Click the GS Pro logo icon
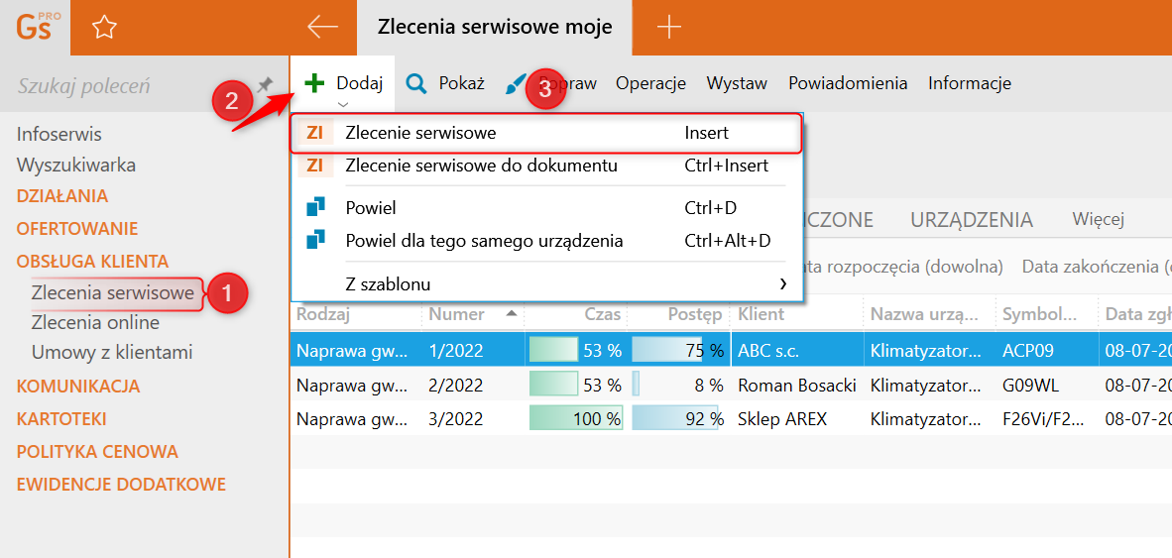 pos(36,27)
